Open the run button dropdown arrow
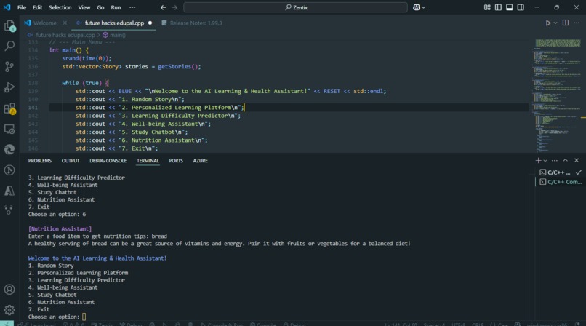Screen dimensions: 586x326 [555, 23]
